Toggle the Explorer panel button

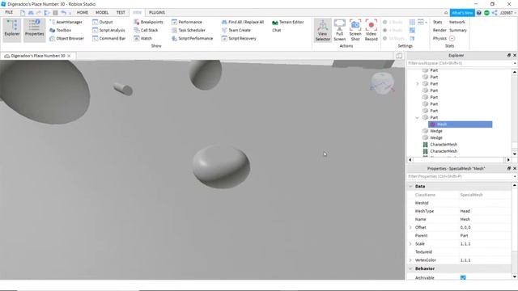(x=12, y=30)
